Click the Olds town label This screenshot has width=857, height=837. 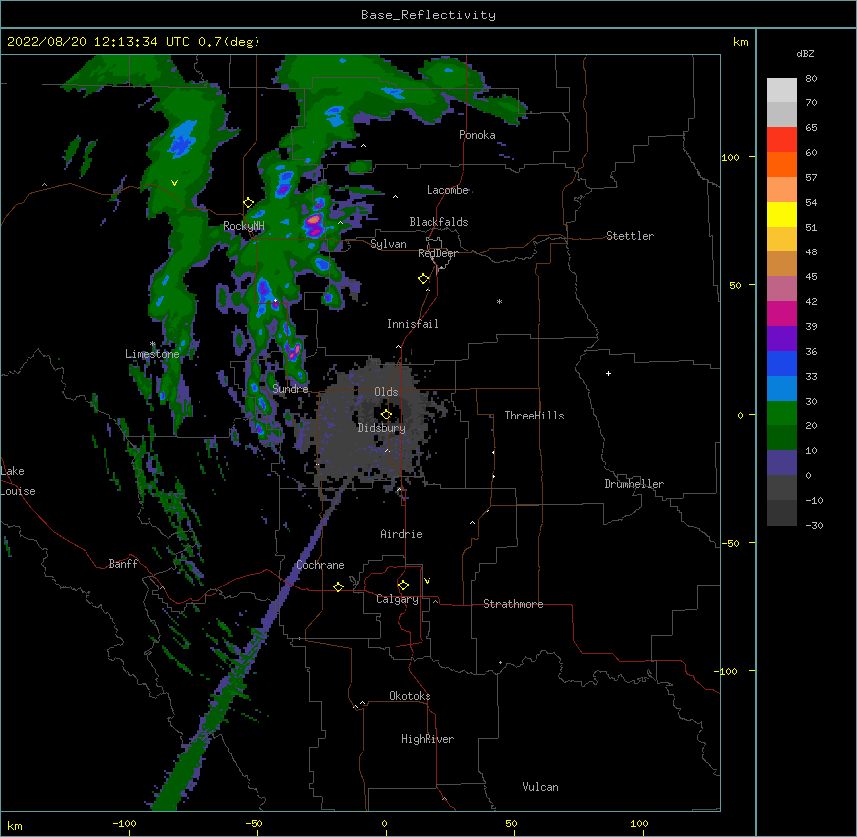point(386,392)
